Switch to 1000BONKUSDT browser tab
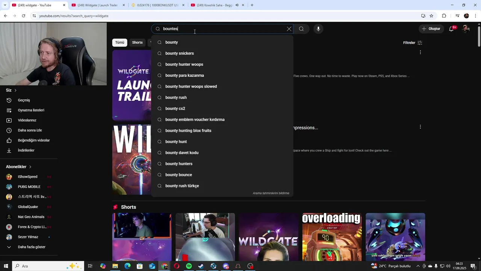 [x=157, y=5]
